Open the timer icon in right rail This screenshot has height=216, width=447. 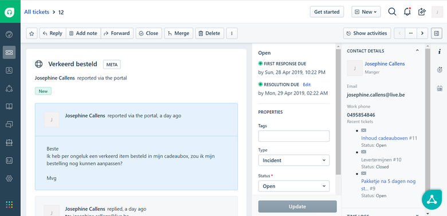440,69
